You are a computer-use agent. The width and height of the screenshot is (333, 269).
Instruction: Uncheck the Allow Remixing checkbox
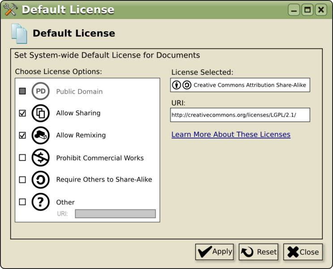[22, 135]
